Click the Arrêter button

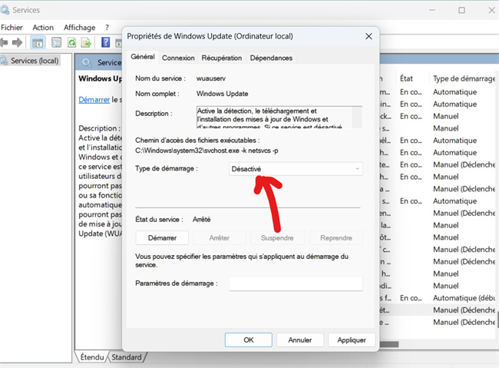[220, 238]
